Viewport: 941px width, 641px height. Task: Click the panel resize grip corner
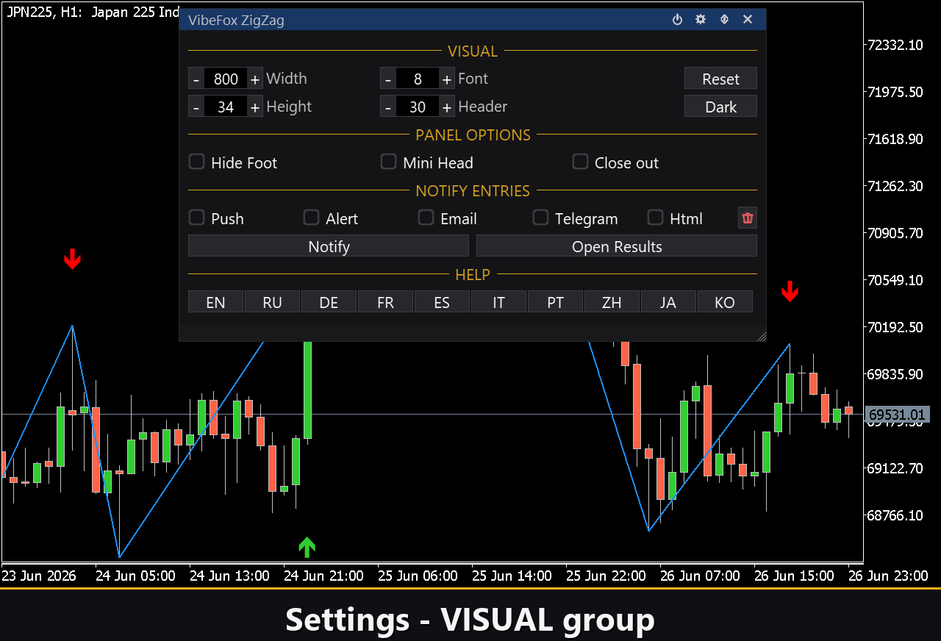[761, 337]
